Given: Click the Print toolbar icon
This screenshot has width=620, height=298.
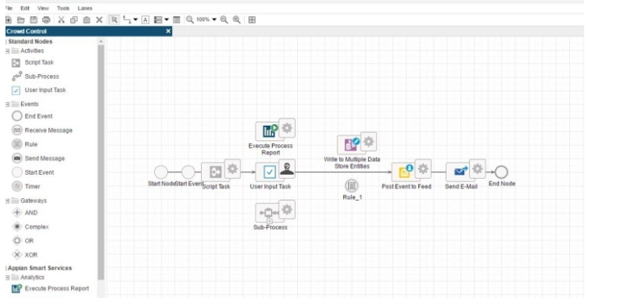Looking at the screenshot, I should pyautogui.click(x=46, y=20).
